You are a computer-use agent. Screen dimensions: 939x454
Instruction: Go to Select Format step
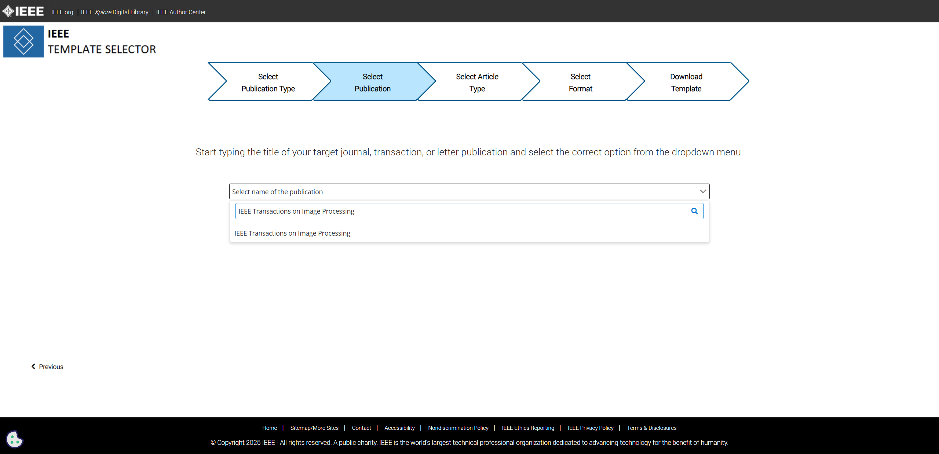click(x=580, y=82)
